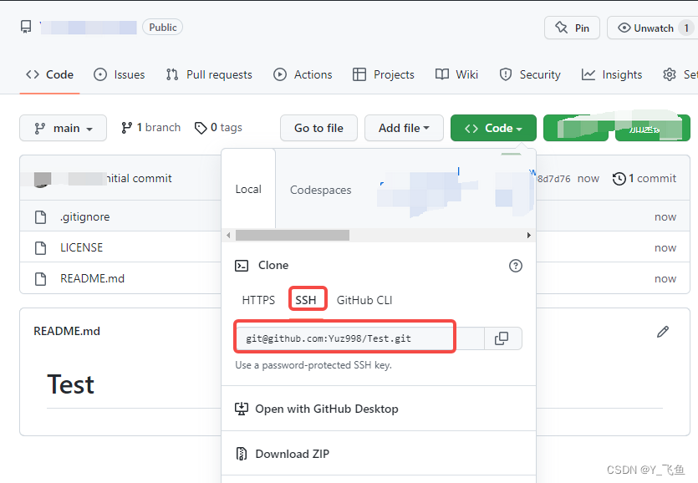Screen dimensions: 698x483
Task: Open the README.md file in list
Action: (x=93, y=278)
